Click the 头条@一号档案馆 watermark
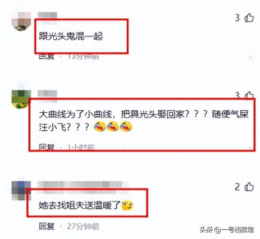This screenshot has width=260, height=239. 227,230
